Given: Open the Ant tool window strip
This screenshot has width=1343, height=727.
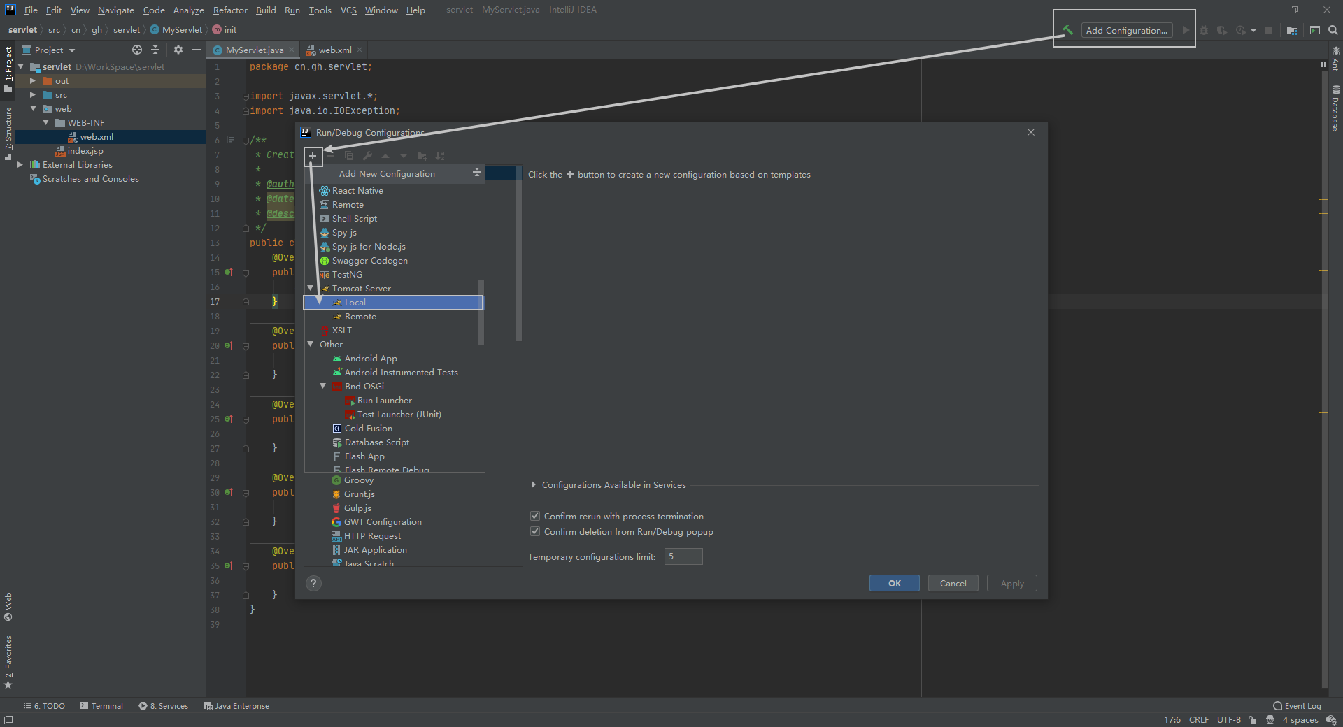Looking at the screenshot, I should pos(1335,59).
